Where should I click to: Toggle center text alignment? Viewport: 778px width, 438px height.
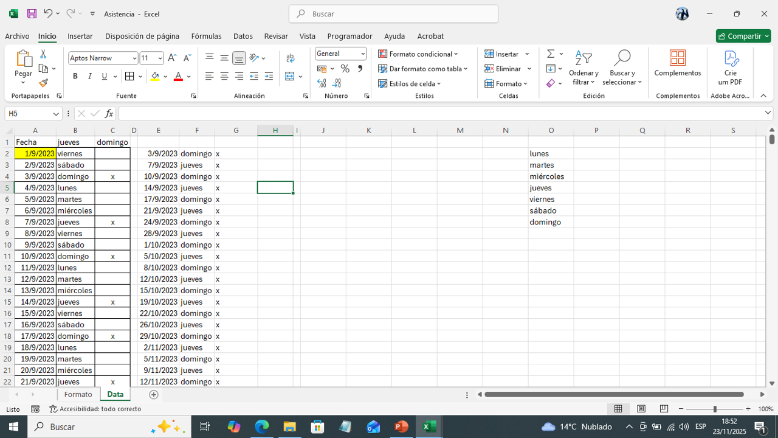(224, 76)
